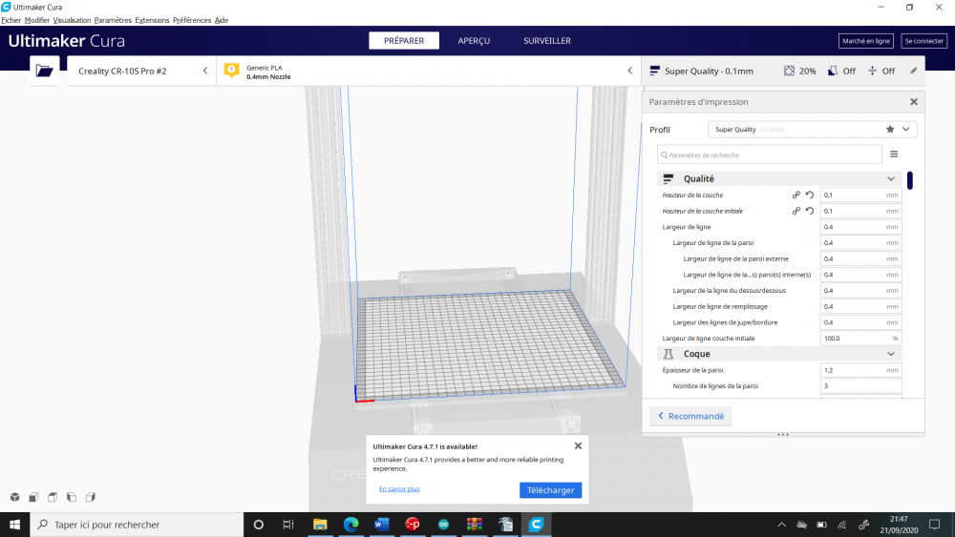Reset Hauteur de la couche initiale value
This screenshot has width=955, height=537.
point(810,211)
